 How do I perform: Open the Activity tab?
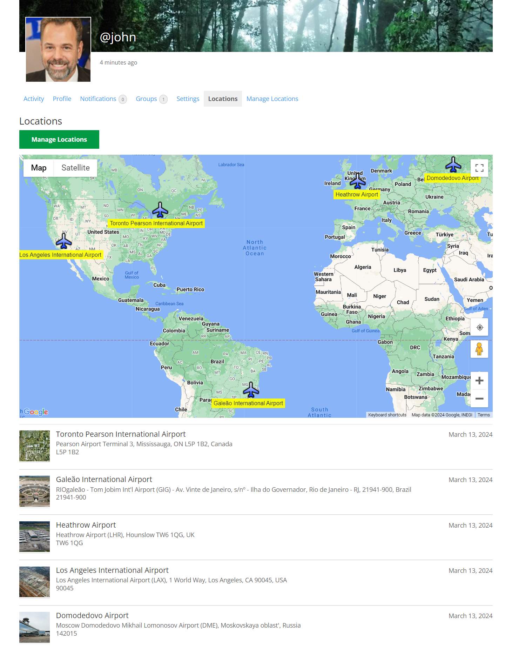(x=34, y=99)
